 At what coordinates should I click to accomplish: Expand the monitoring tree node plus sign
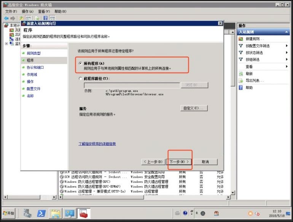coord(6,44)
